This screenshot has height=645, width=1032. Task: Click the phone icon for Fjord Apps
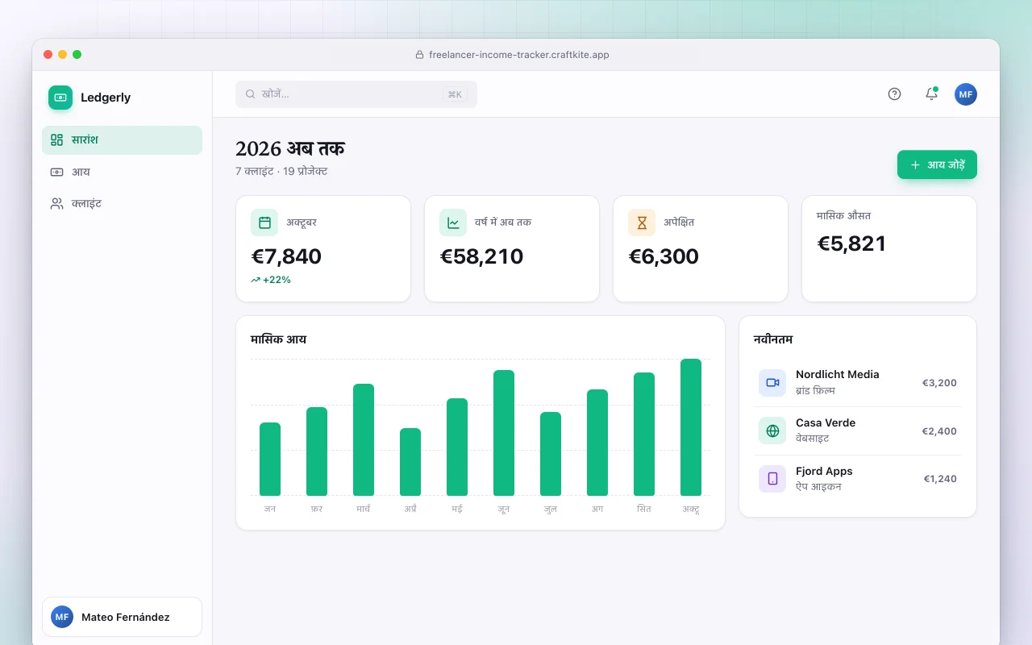click(x=772, y=479)
